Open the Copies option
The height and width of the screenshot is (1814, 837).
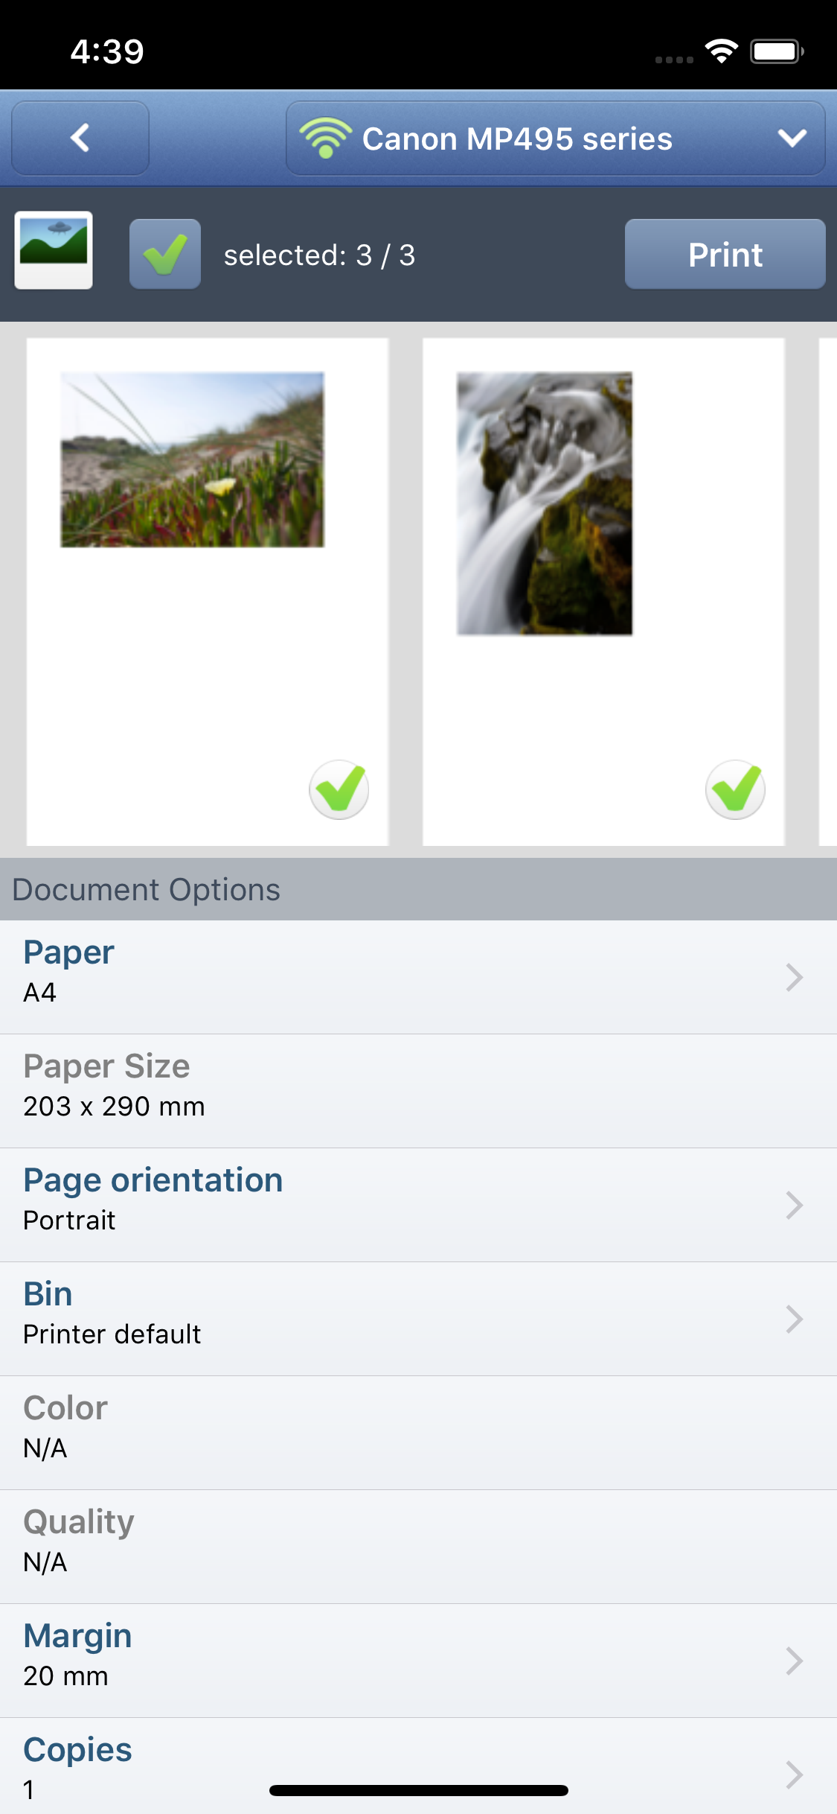click(x=418, y=1766)
